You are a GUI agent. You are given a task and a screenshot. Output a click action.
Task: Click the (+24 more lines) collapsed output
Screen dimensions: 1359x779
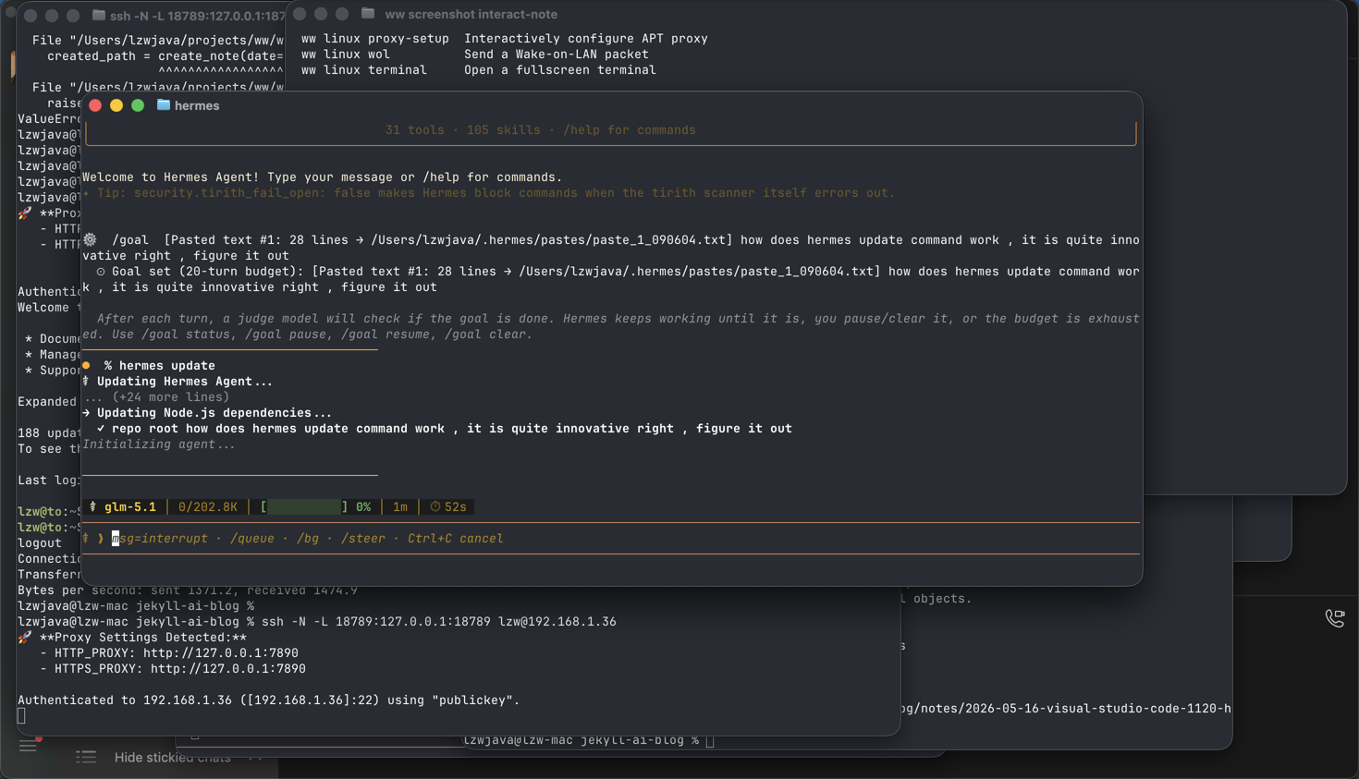click(156, 396)
